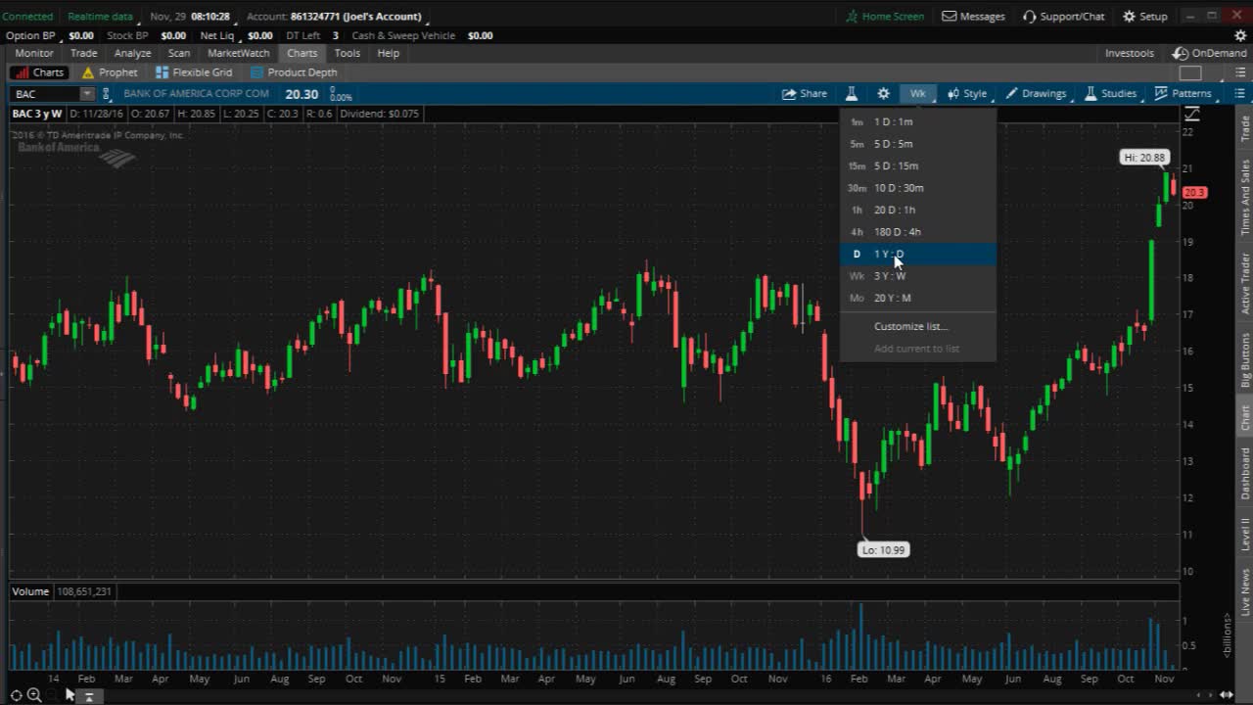Image resolution: width=1253 pixels, height=705 pixels.
Task: Select the 3 Y : W timeframe
Action: (917, 276)
